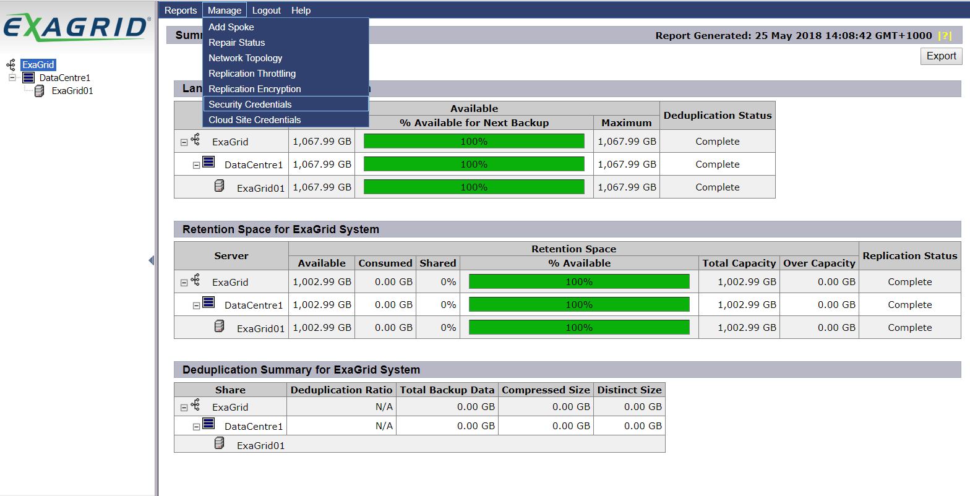Click ExaGrid grid icon in Landing Space table
The image size is (970, 496).
195,140
